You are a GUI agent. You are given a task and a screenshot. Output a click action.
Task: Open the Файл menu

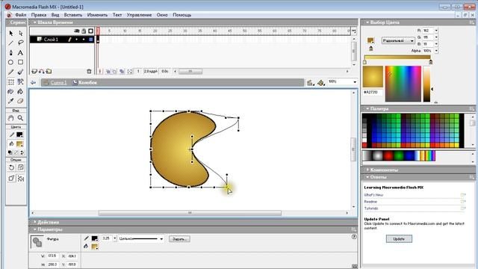click(x=20, y=15)
